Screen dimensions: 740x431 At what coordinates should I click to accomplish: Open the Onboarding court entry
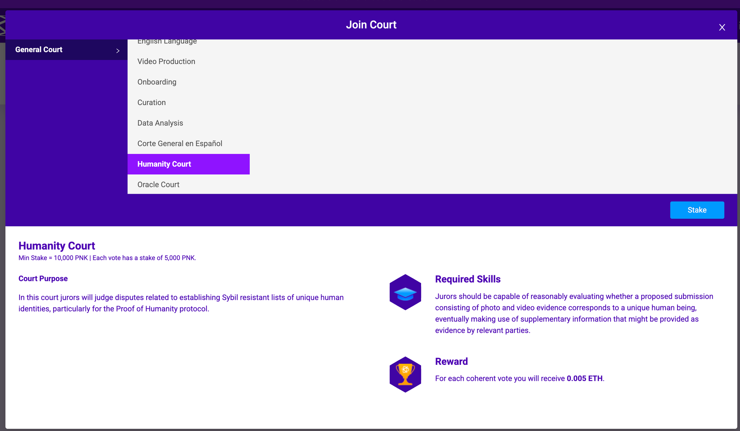click(157, 82)
